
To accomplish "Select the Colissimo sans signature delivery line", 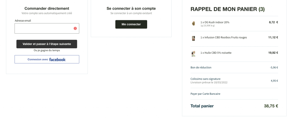I will coord(234,81).
